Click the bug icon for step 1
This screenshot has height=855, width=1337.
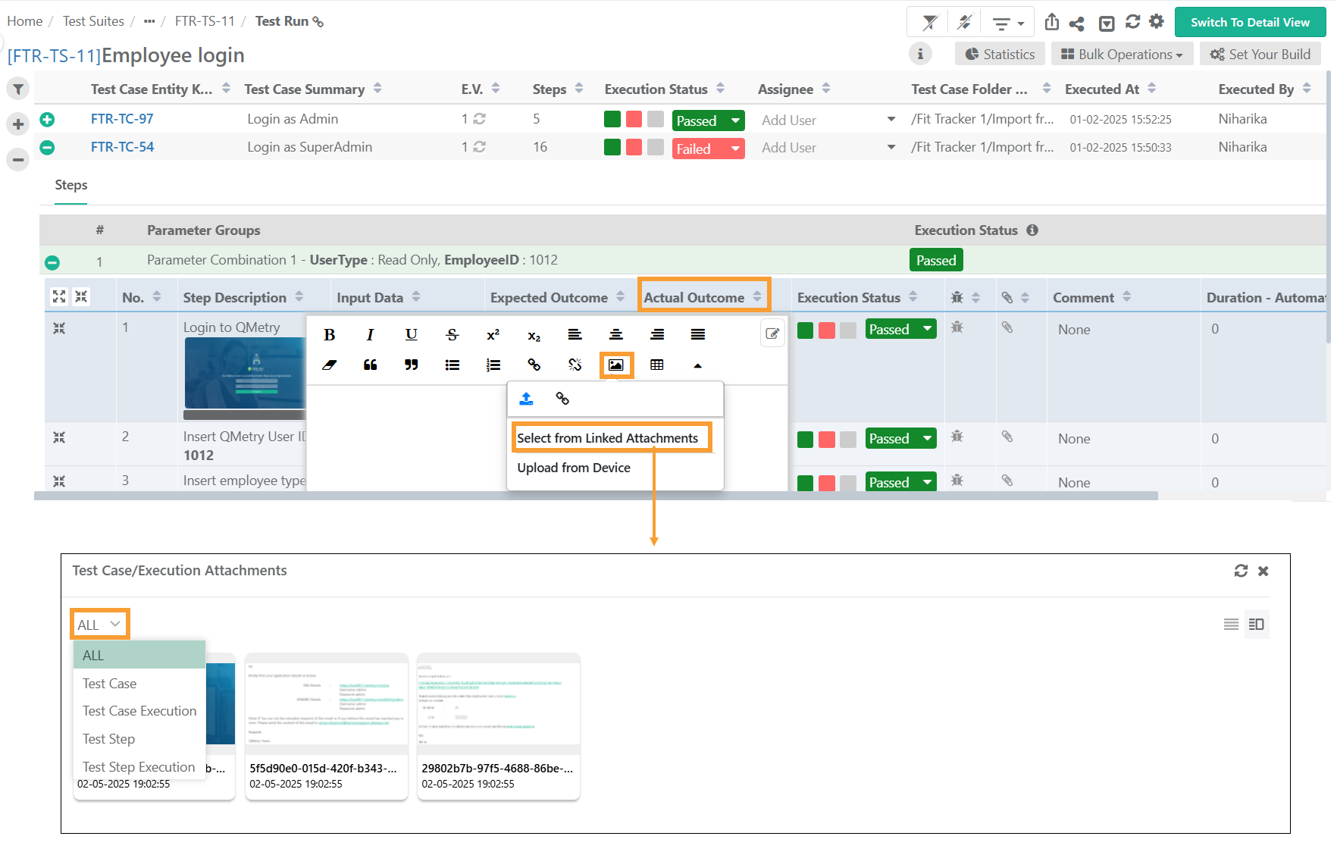pos(957,328)
